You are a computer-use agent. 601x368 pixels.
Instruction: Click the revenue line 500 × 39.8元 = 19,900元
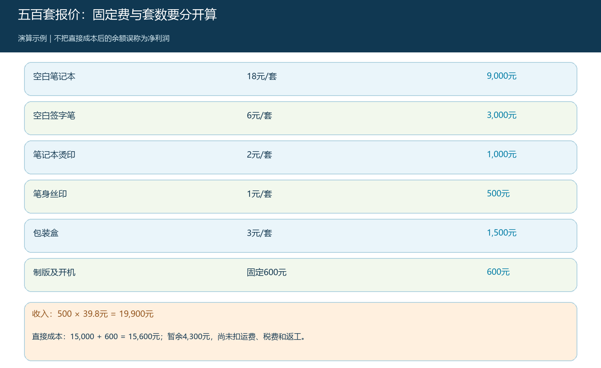click(x=93, y=314)
